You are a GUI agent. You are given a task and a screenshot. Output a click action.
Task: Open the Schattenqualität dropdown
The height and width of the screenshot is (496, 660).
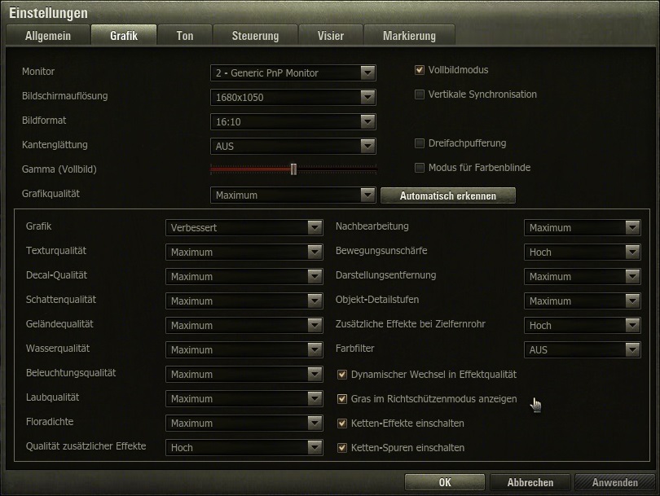pyautogui.click(x=244, y=301)
